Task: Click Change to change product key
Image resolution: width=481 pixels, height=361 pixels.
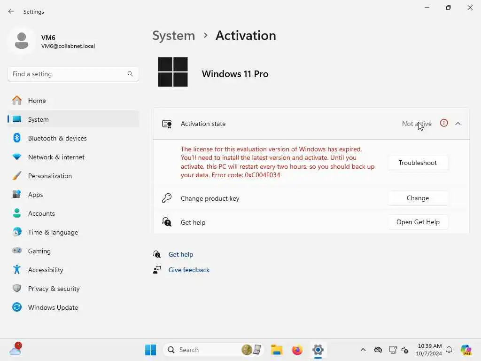Action: pos(418,198)
